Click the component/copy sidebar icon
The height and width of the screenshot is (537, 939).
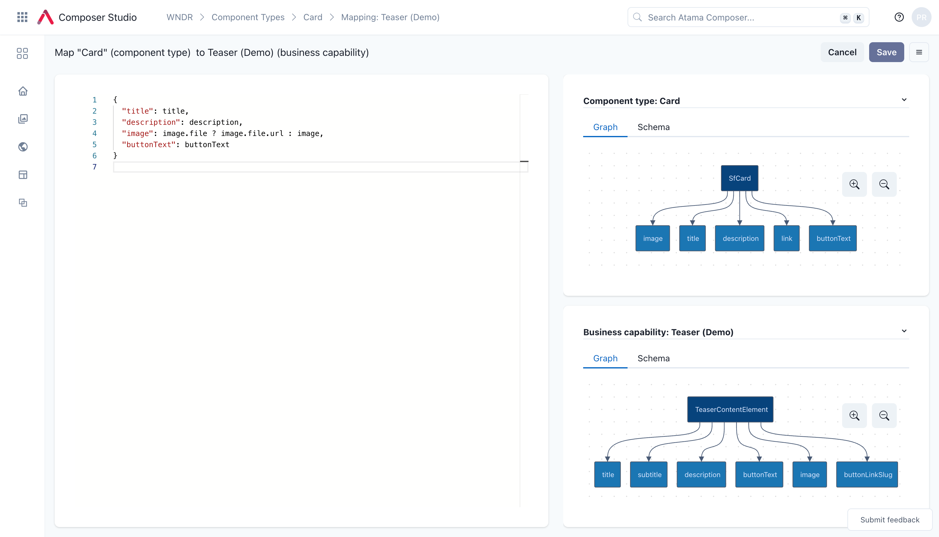(22, 202)
